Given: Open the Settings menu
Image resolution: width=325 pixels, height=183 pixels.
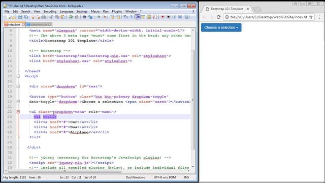Looking at the screenshot, I should 82,11.
